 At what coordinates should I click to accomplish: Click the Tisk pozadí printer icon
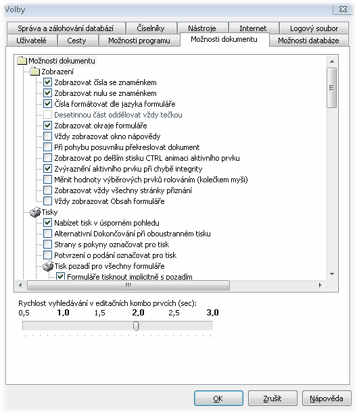click(48, 266)
